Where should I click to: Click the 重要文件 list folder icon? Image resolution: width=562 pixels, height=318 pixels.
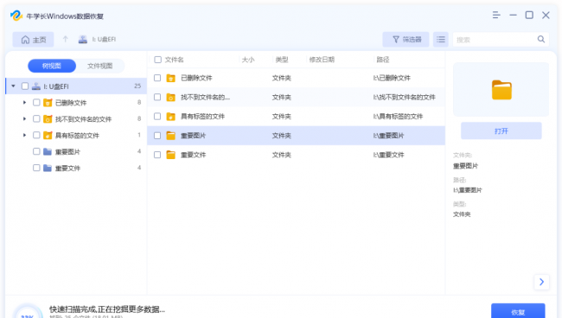point(171,155)
